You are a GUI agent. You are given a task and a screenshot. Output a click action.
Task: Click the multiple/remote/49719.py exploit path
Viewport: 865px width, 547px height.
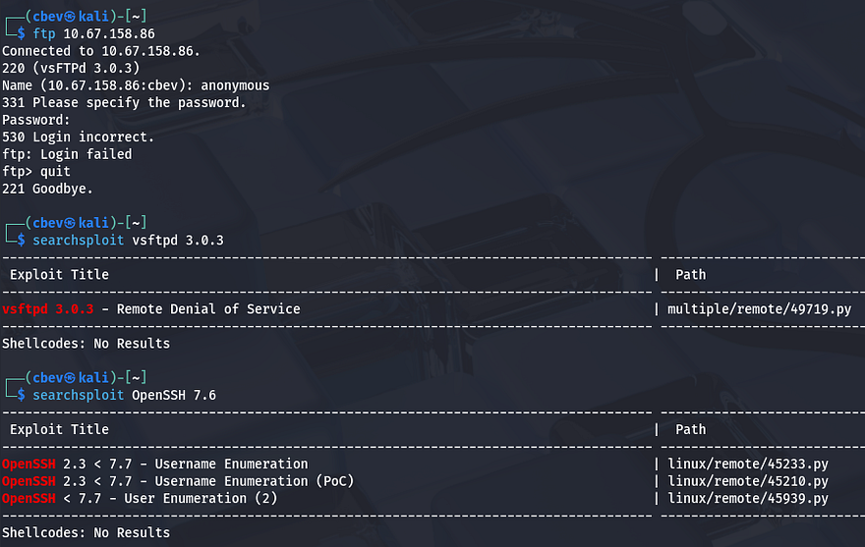pos(759,308)
